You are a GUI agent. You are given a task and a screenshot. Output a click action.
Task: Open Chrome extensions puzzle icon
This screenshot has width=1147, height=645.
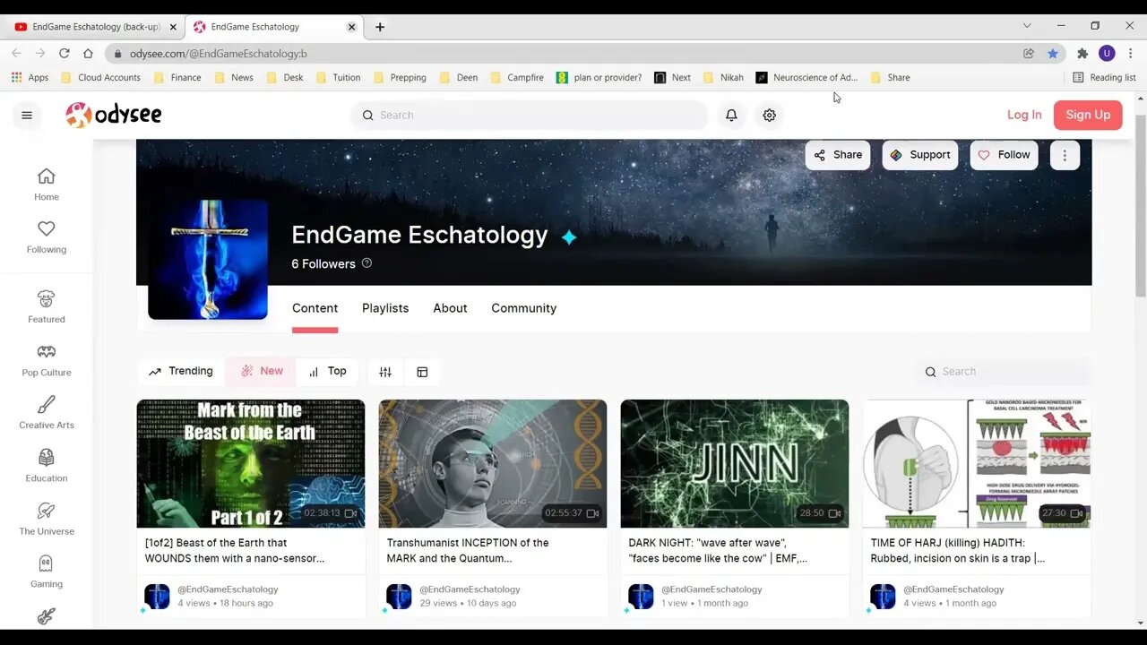pos(1082,54)
